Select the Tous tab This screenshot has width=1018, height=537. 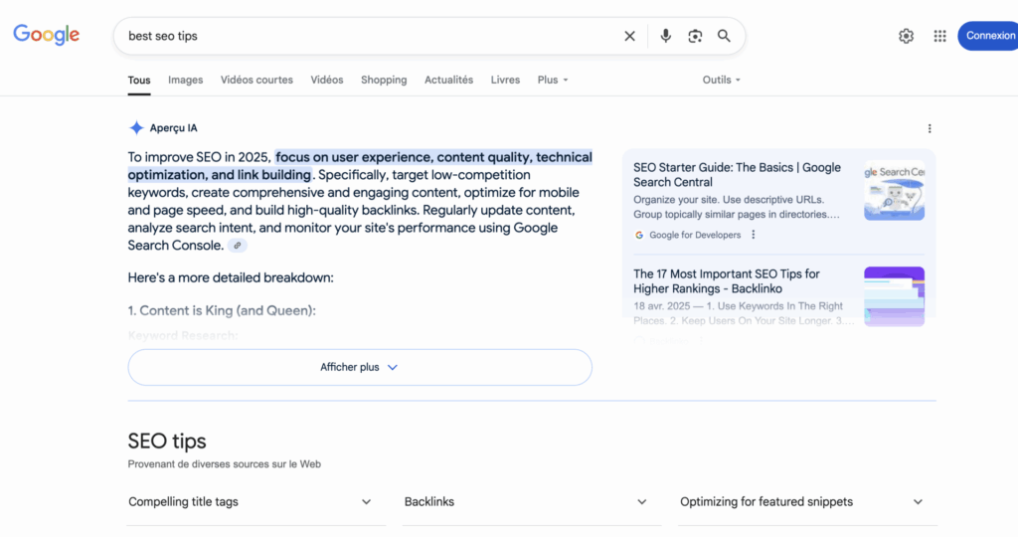pyautogui.click(x=139, y=80)
